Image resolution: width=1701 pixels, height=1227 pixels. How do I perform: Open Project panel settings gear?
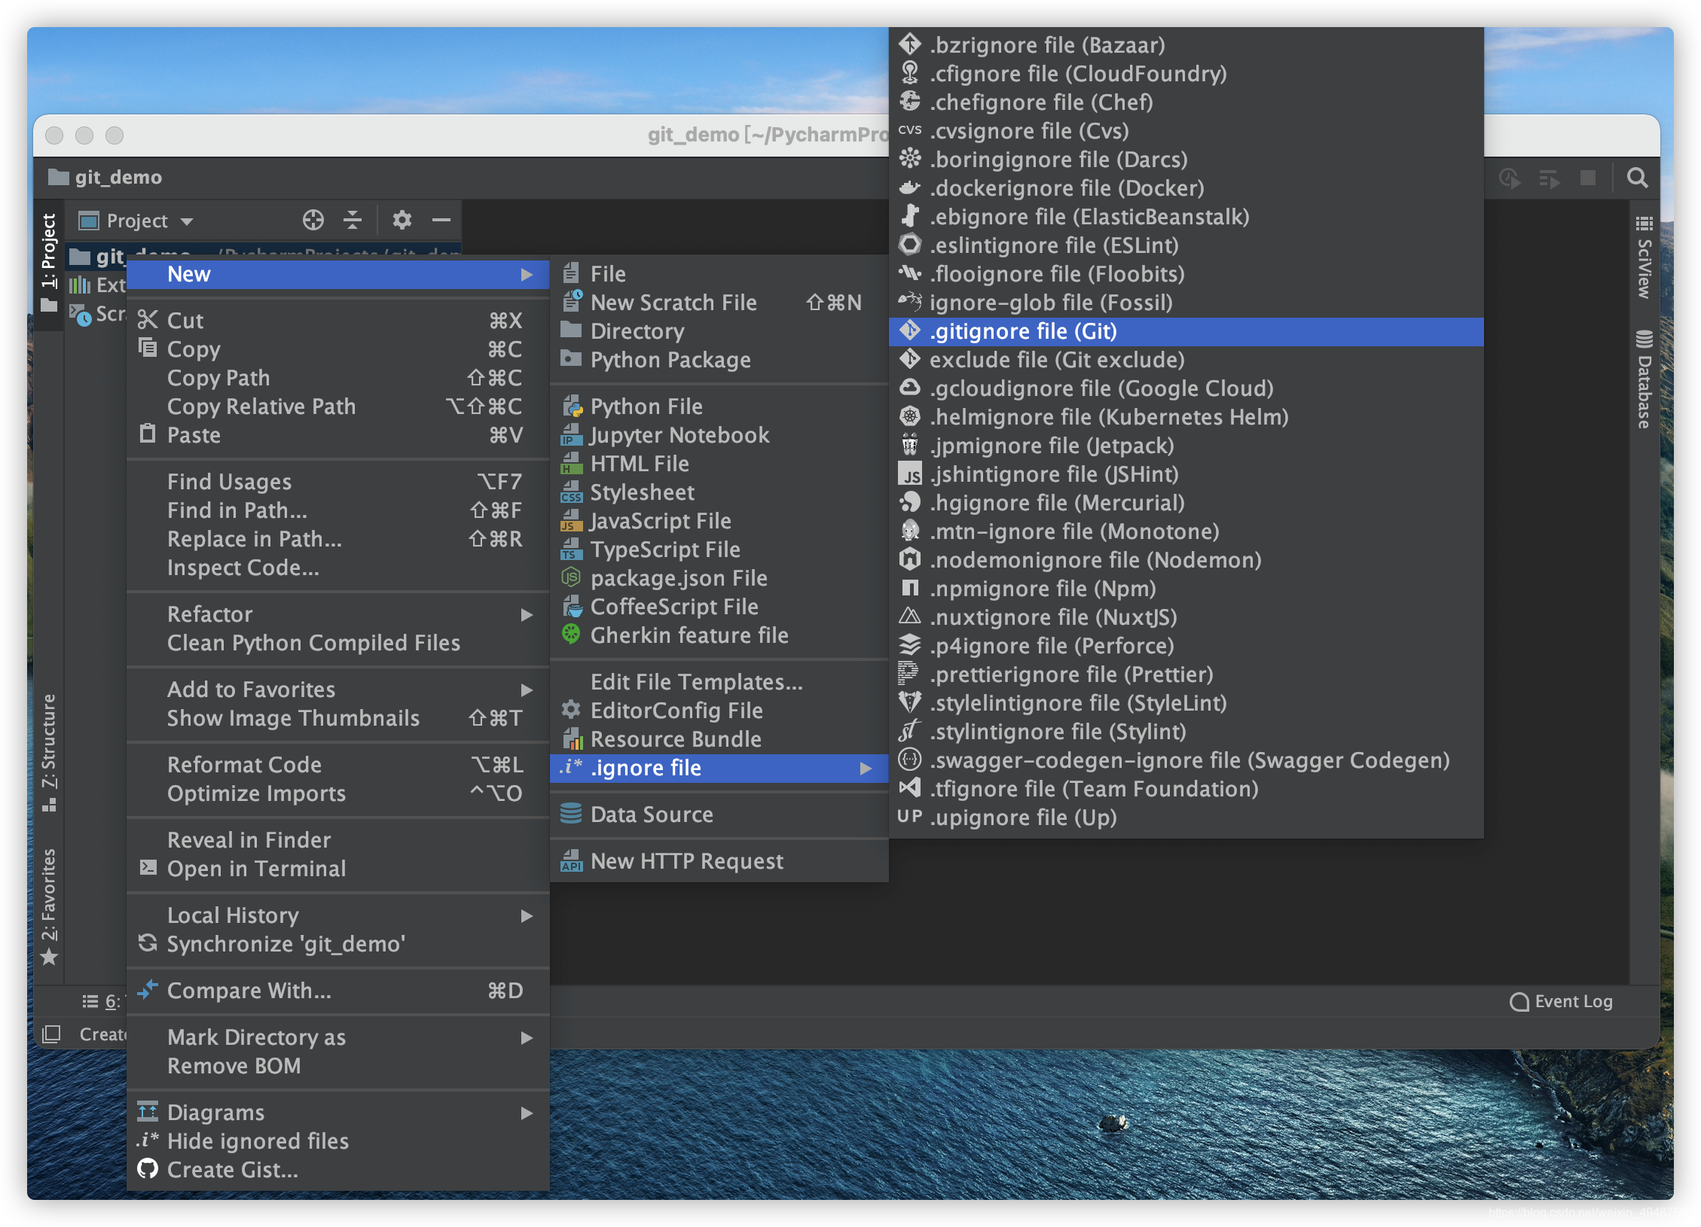point(402,221)
